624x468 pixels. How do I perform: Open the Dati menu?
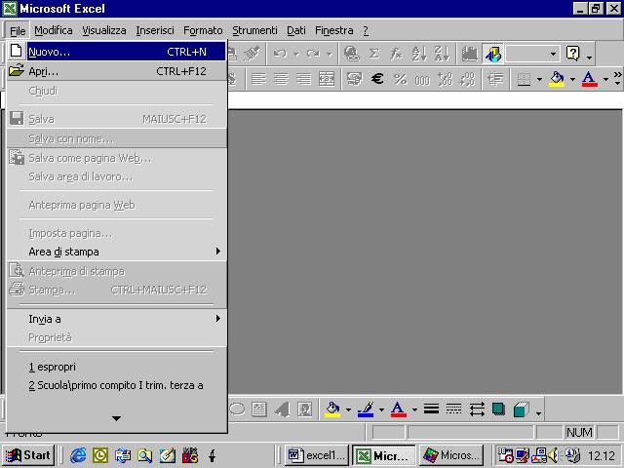point(296,30)
